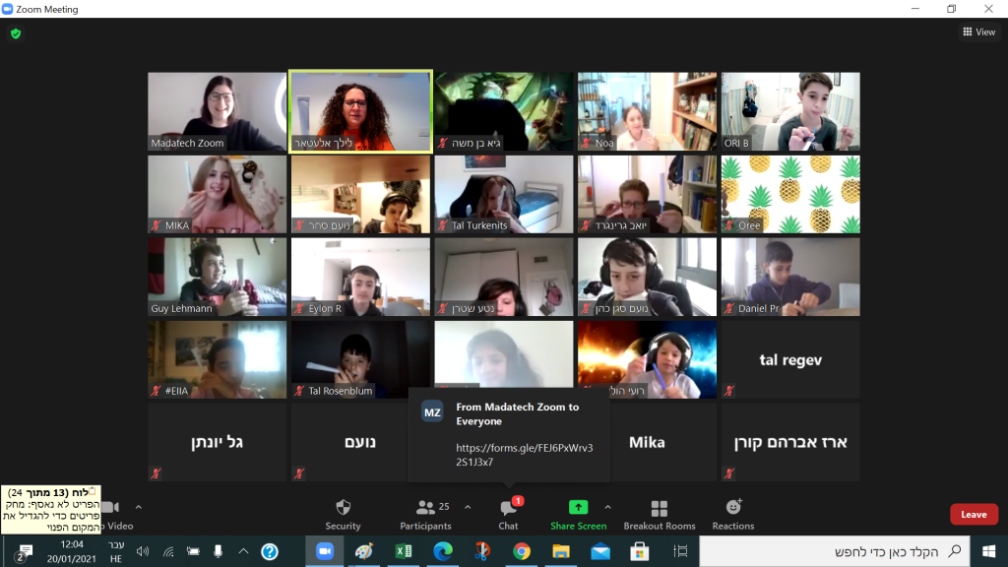The width and height of the screenshot is (1008, 567).
Task: Expand the video options arrow beside Video
Action: [138, 507]
